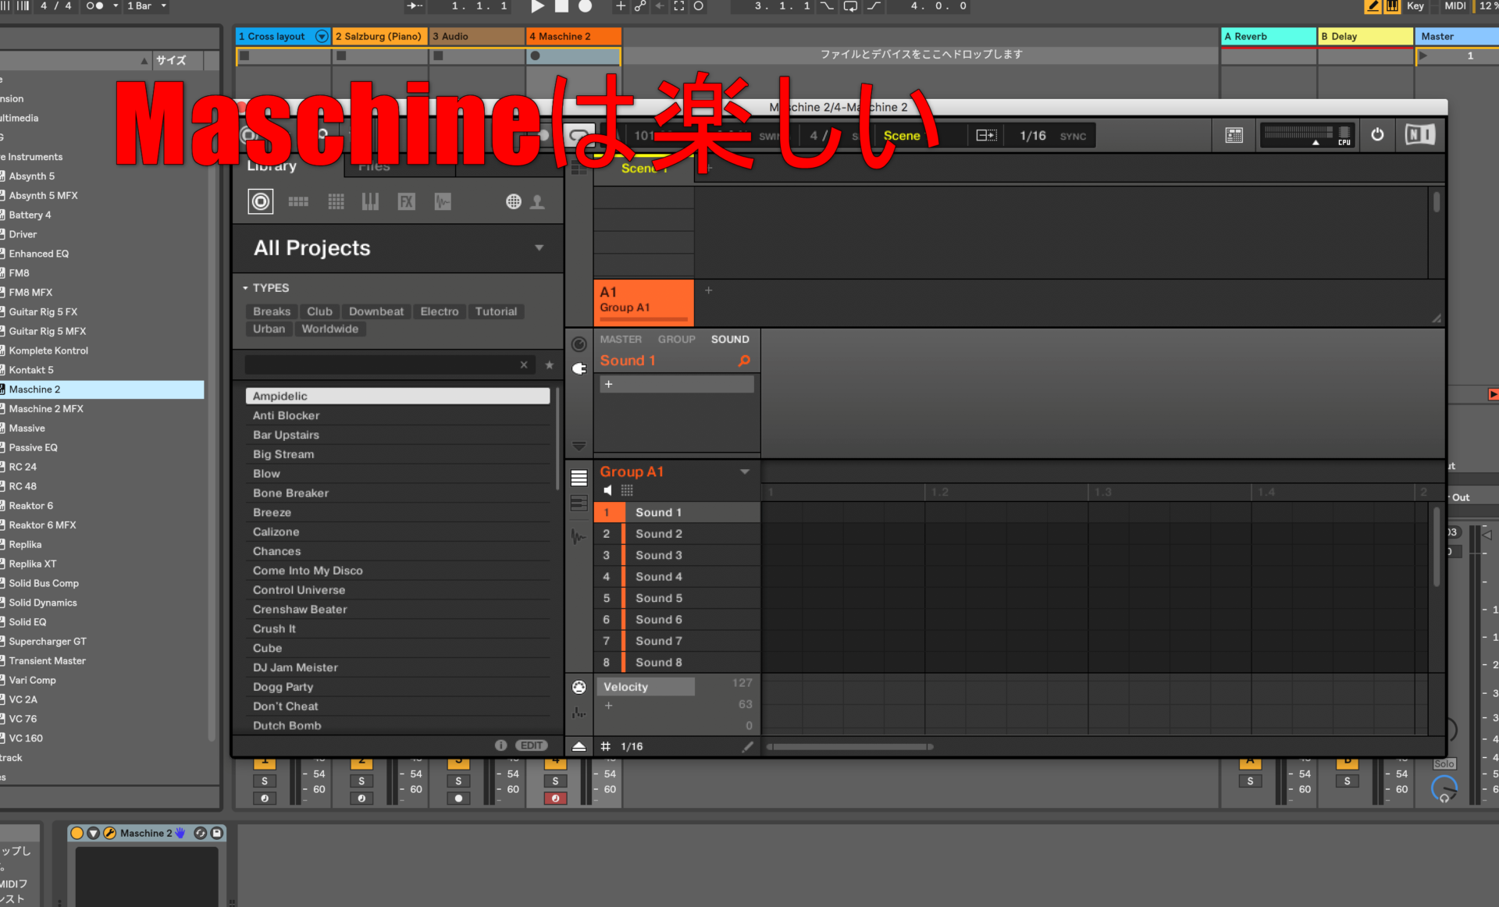Switch to the GROUP tab
The image size is (1499, 907).
tap(676, 340)
